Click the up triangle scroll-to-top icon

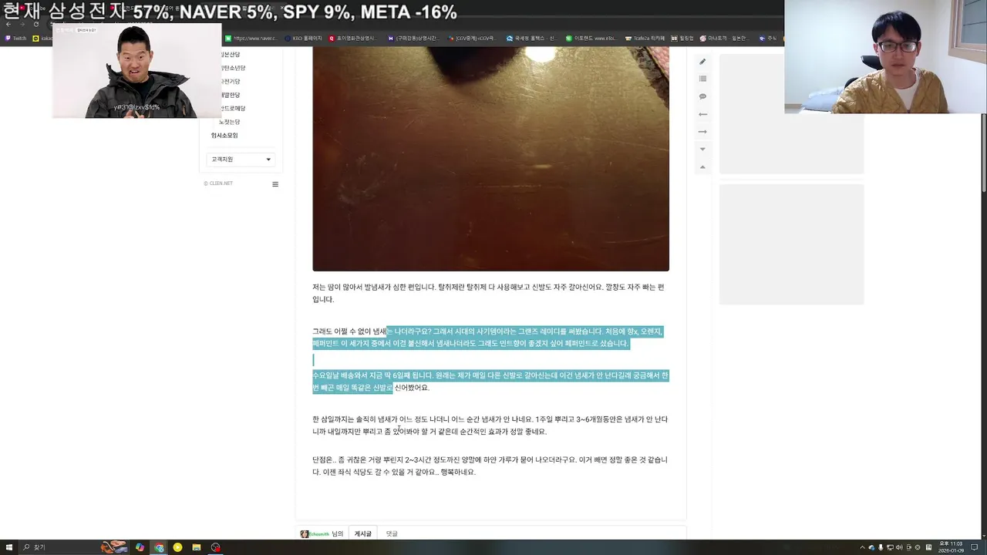pos(702,166)
